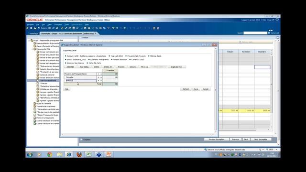Open the View menu
The image size is (306, 172).
click(49, 25)
